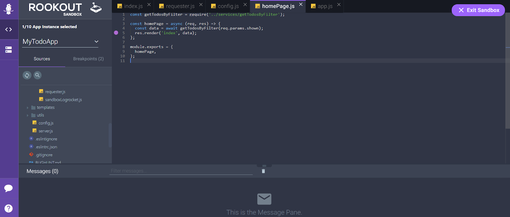Viewport: 510px width, 217px height.
Task: Click the ROOKOUT SANDBOX logo
Action: click(x=65, y=9)
